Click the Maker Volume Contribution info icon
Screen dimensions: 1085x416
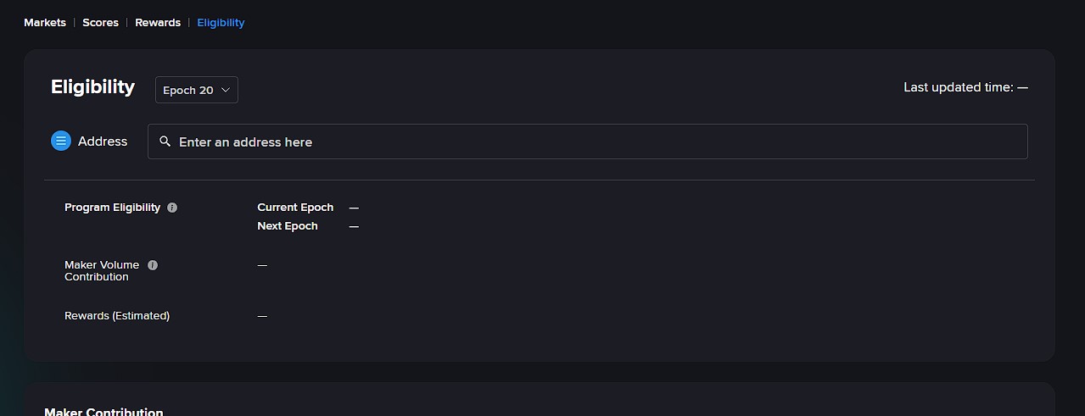tap(153, 265)
